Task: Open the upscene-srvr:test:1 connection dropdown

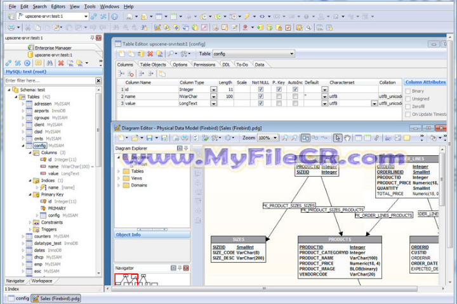Action: coord(86,16)
